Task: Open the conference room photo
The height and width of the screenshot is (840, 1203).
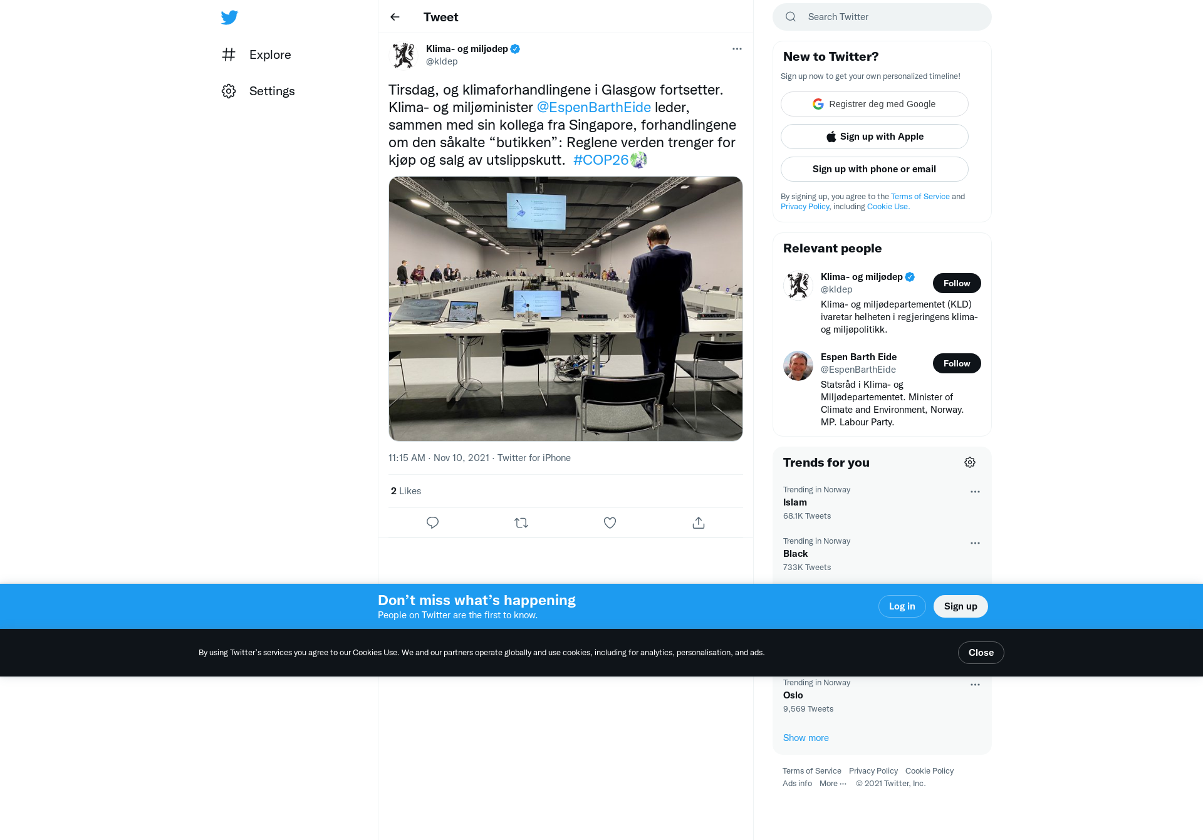Action: (566, 309)
